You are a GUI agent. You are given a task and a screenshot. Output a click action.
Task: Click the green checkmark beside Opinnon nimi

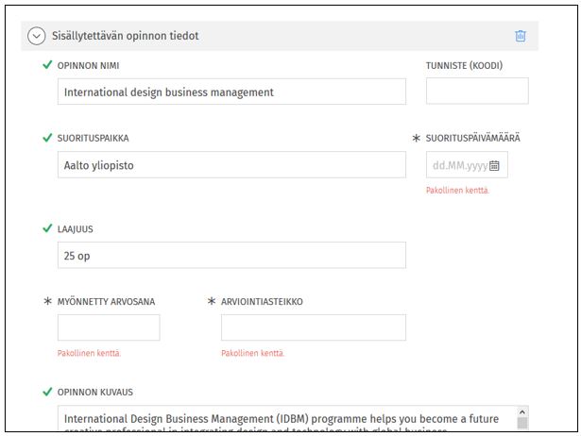tap(47, 65)
